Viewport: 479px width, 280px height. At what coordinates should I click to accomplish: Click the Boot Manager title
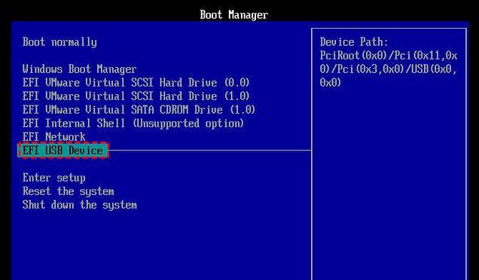click(234, 14)
